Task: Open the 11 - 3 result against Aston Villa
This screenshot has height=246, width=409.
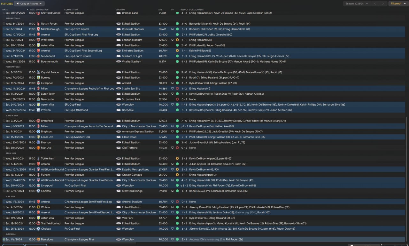Action: pyautogui.click(x=185, y=105)
